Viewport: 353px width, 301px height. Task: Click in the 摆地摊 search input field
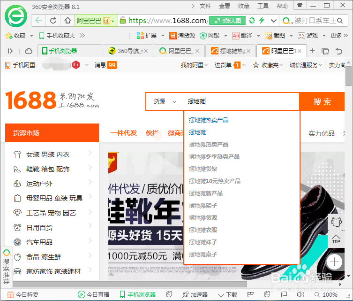(x=241, y=101)
